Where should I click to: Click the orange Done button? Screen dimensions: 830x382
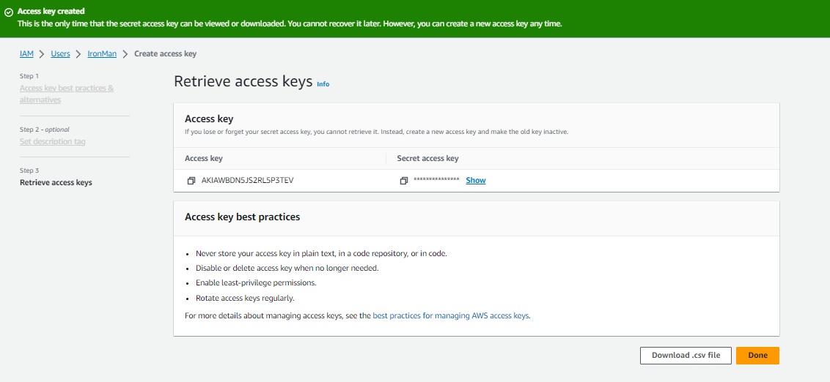point(757,356)
